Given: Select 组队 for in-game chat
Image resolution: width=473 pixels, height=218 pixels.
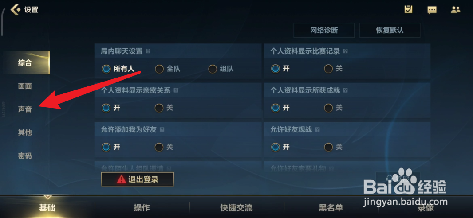Looking at the screenshot, I should [221, 69].
